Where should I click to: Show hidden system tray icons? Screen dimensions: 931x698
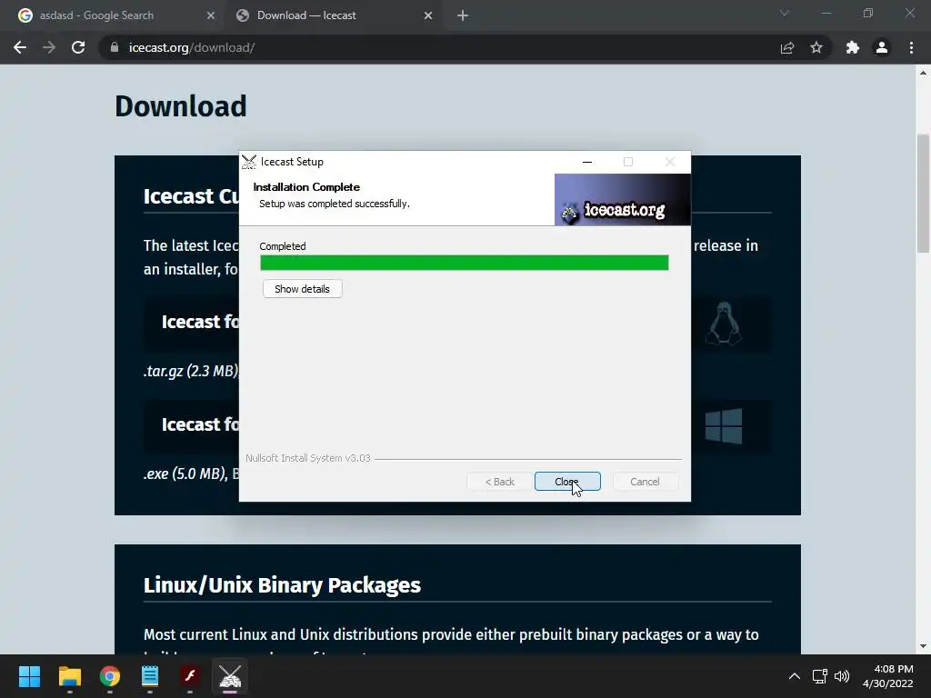tap(794, 676)
